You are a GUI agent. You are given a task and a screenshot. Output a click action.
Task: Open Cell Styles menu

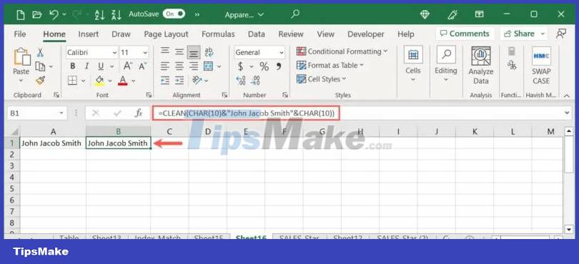coord(322,79)
